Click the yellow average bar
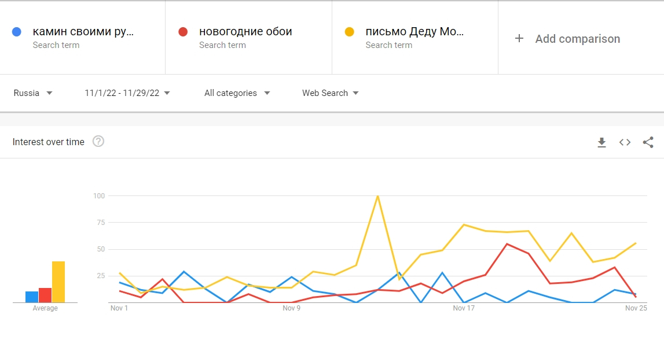This screenshot has height=351, width=664. pos(58,282)
